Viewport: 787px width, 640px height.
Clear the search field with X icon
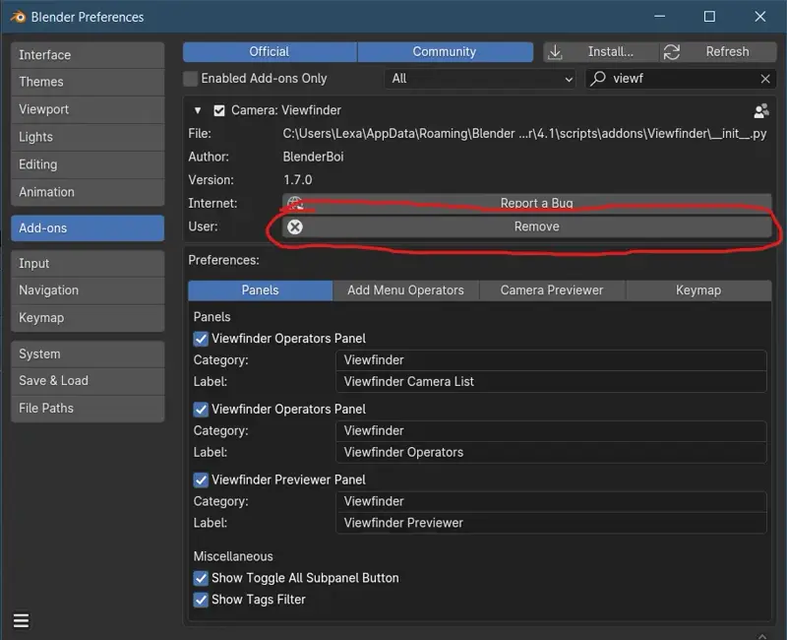click(x=765, y=79)
